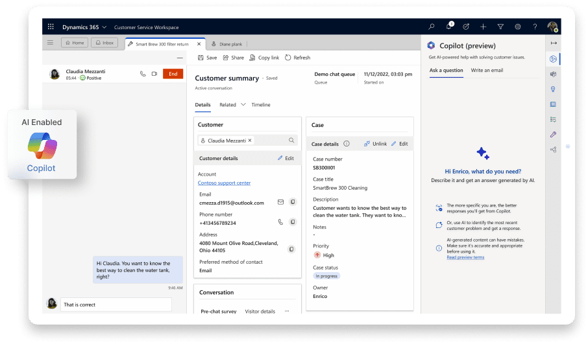The width and height of the screenshot is (588, 344).
Task: Toggle the site map hamburger menu
Action: click(x=51, y=43)
